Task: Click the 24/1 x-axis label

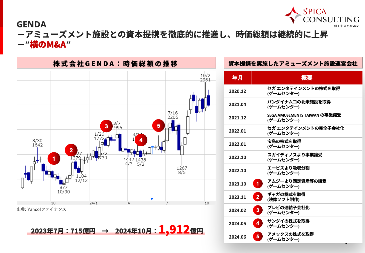Action: coord(93,203)
